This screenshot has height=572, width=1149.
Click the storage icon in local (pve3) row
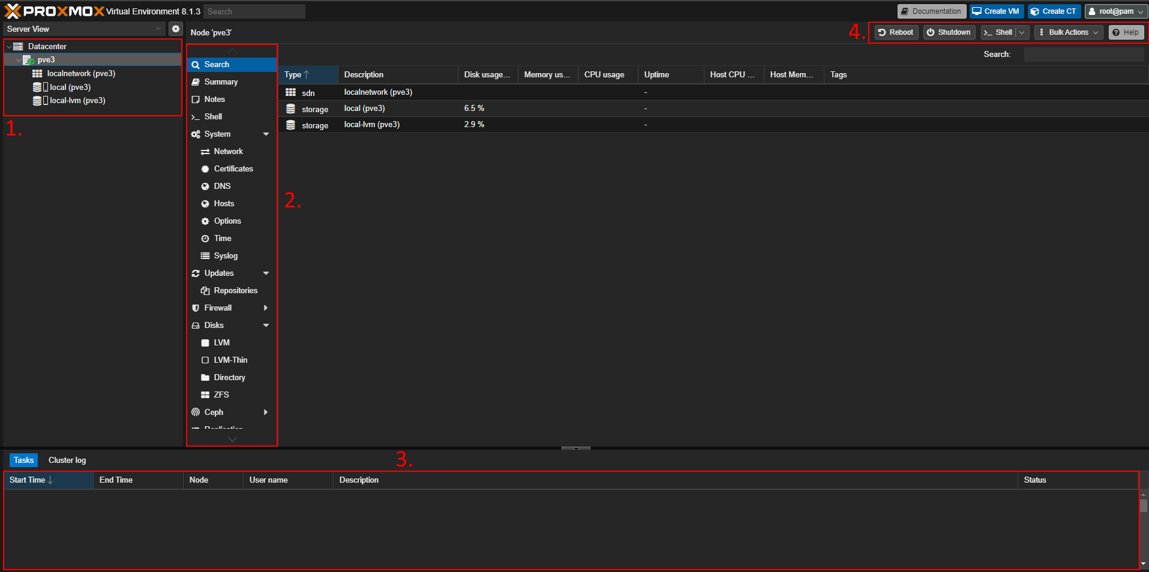290,109
